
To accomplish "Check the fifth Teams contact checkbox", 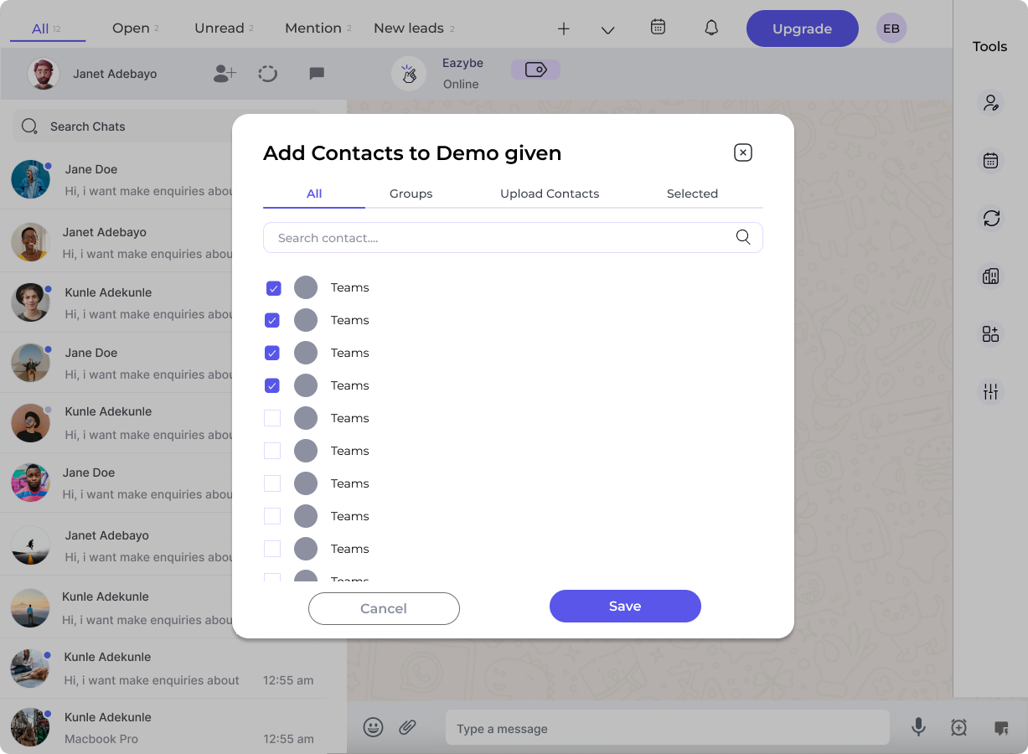I will tap(273, 418).
